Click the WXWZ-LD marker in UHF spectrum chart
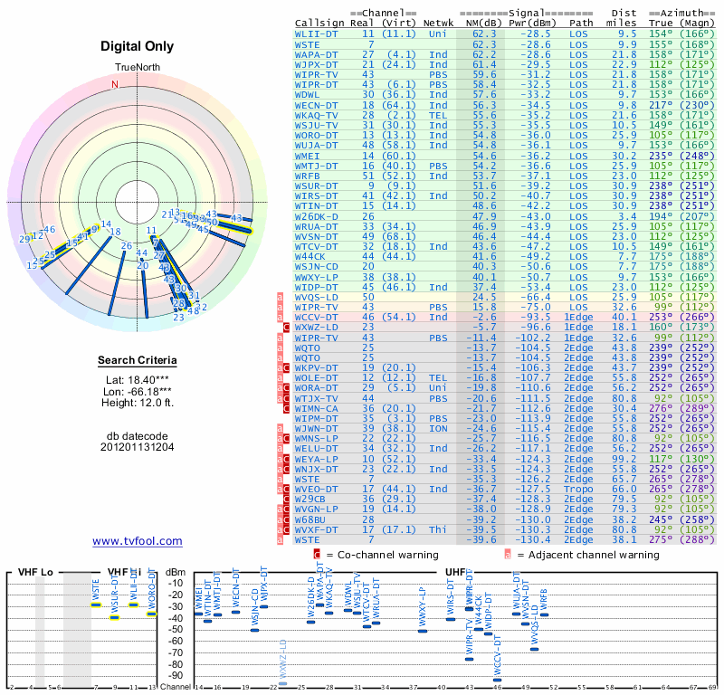 tap(283, 683)
